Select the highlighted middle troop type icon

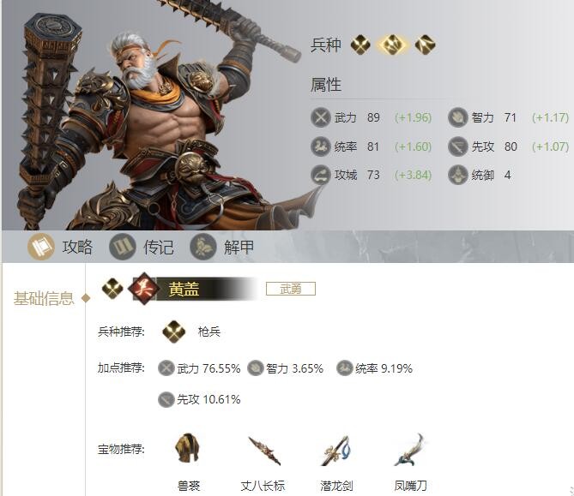[x=392, y=45]
